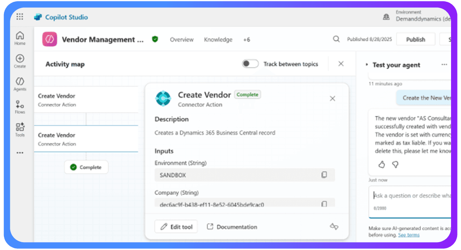Open the See terms link
This screenshot has width=461, height=250.
tap(409, 235)
